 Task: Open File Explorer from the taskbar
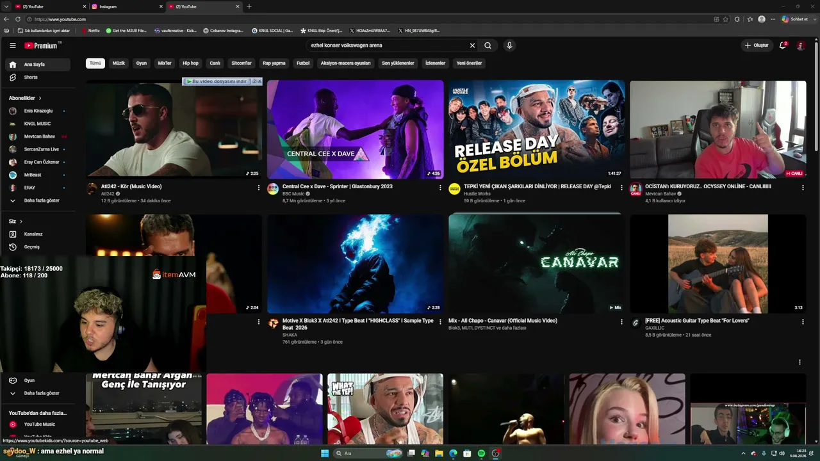[439, 453]
